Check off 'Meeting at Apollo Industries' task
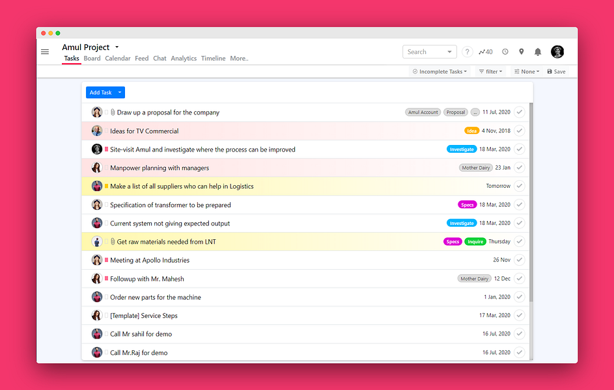 pos(519,260)
